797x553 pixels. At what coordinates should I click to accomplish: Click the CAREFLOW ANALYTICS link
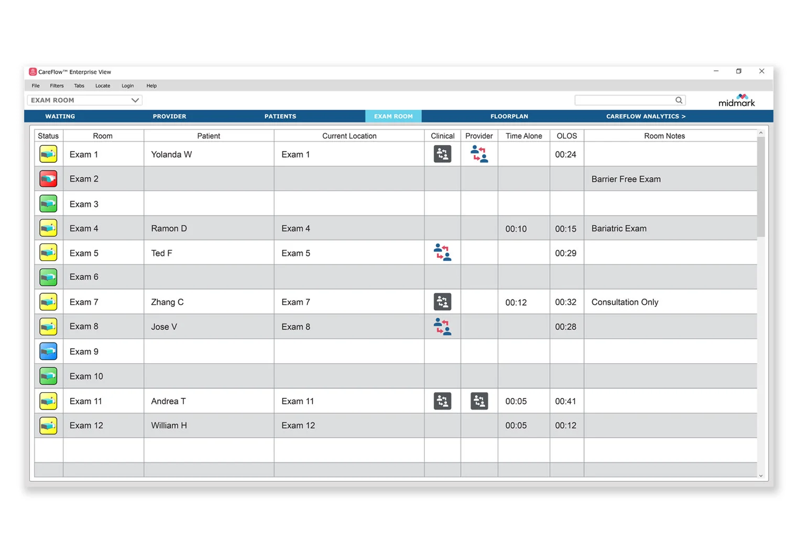(x=646, y=116)
